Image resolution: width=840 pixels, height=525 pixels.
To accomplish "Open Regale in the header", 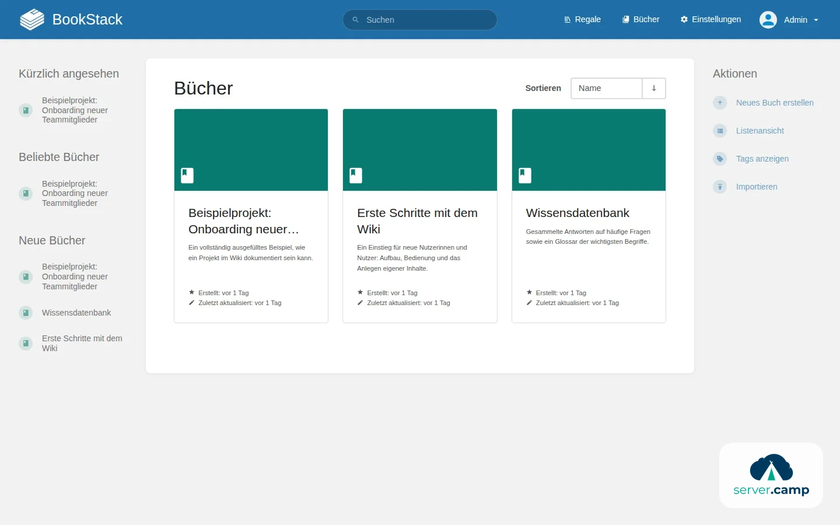I will click(x=582, y=19).
